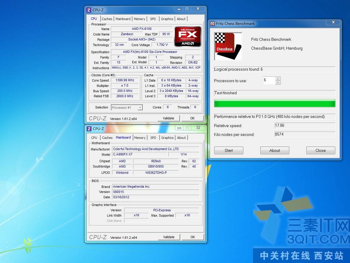Image resolution: width=350 pixels, height=263 pixels.
Task: Click the Fritz Chess Benchmark title bar icon
Action: pos(213,23)
